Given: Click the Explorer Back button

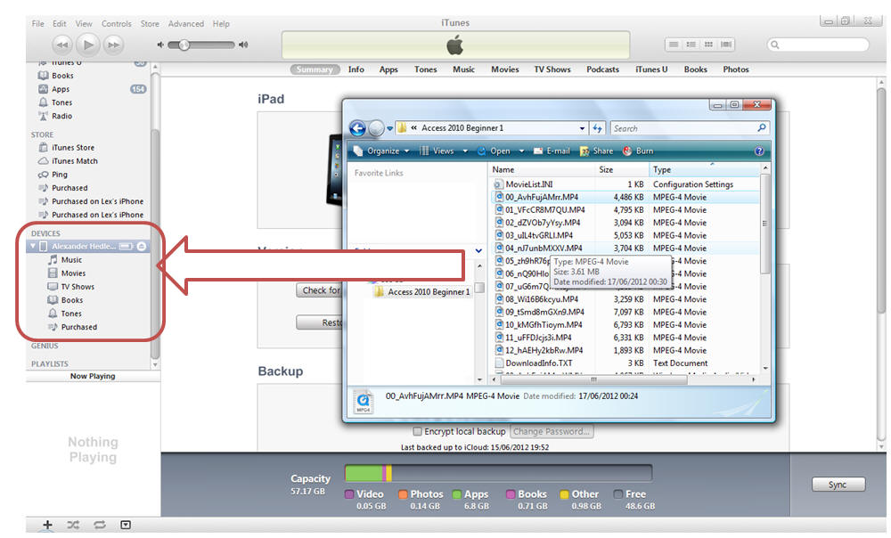Looking at the screenshot, I should pyautogui.click(x=357, y=128).
